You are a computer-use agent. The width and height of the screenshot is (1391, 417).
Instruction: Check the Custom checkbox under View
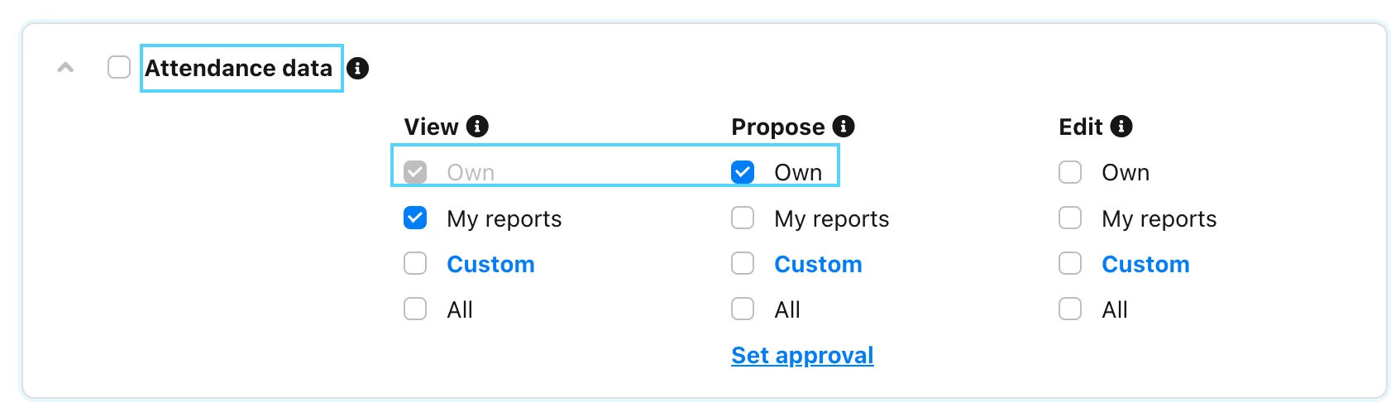point(415,263)
